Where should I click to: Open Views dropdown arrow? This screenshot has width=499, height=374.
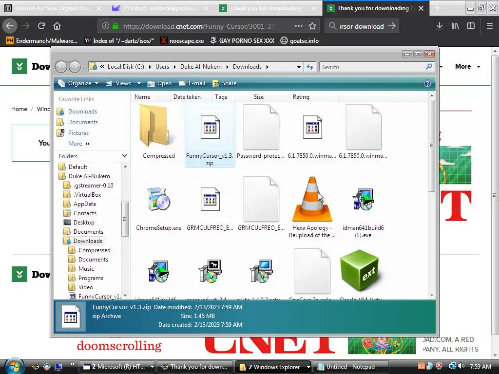pyautogui.click(x=139, y=83)
